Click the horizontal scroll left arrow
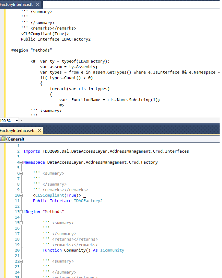 pyautogui.click(x=22, y=120)
